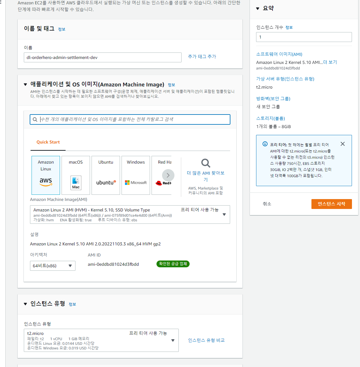Click 정보 link next to 인스턴스 개수
Viewport: 360px width, 367px height.
point(289,27)
